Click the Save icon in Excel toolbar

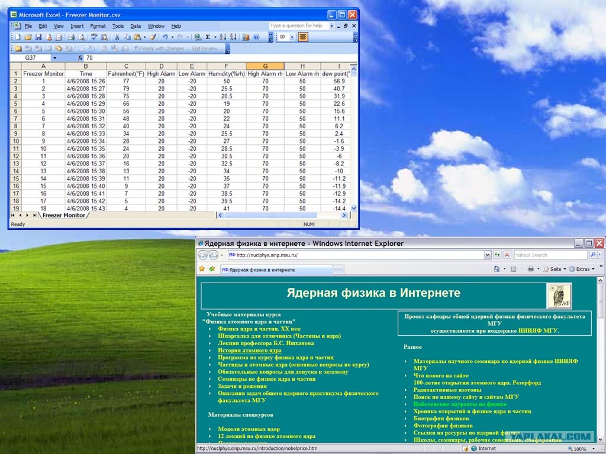click(38, 37)
